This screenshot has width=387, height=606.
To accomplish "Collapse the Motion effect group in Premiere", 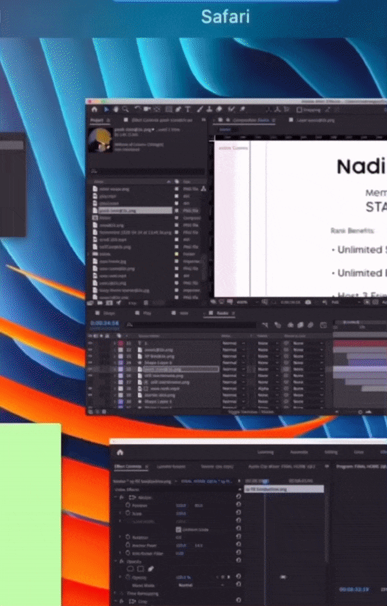I will (x=116, y=497).
